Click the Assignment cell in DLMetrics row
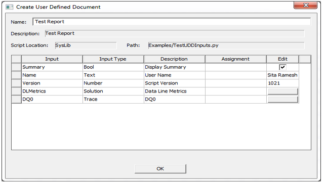The image size is (325, 184). 236,91
